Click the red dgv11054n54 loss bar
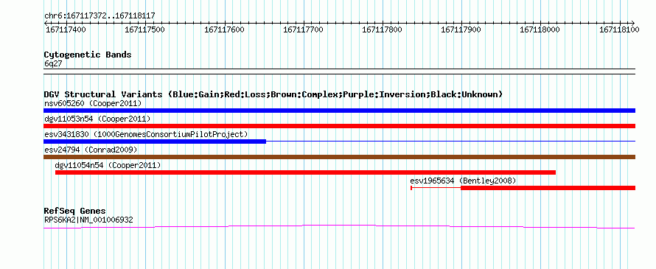Image resolution: width=656 pixels, height=269 pixels. [305, 172]
